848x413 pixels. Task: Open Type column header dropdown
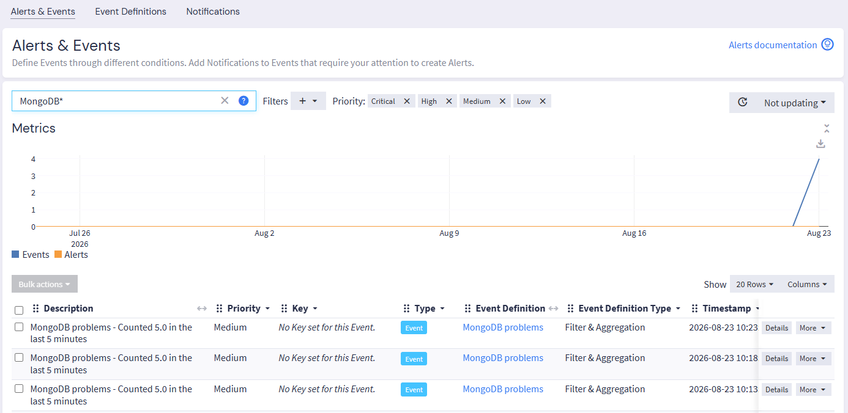click(442, 309)
